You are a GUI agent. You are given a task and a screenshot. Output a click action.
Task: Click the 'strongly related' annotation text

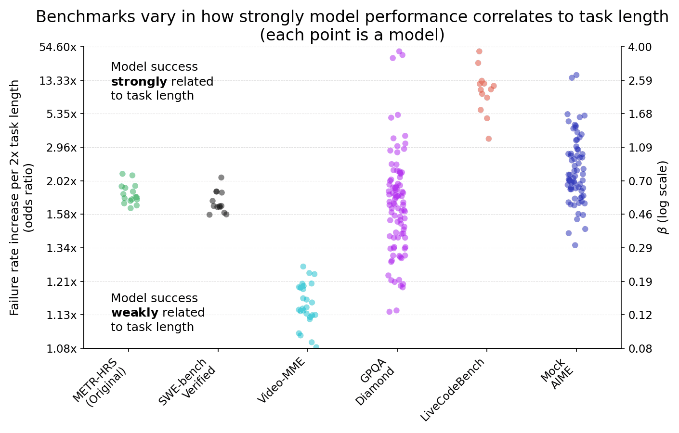162,81
